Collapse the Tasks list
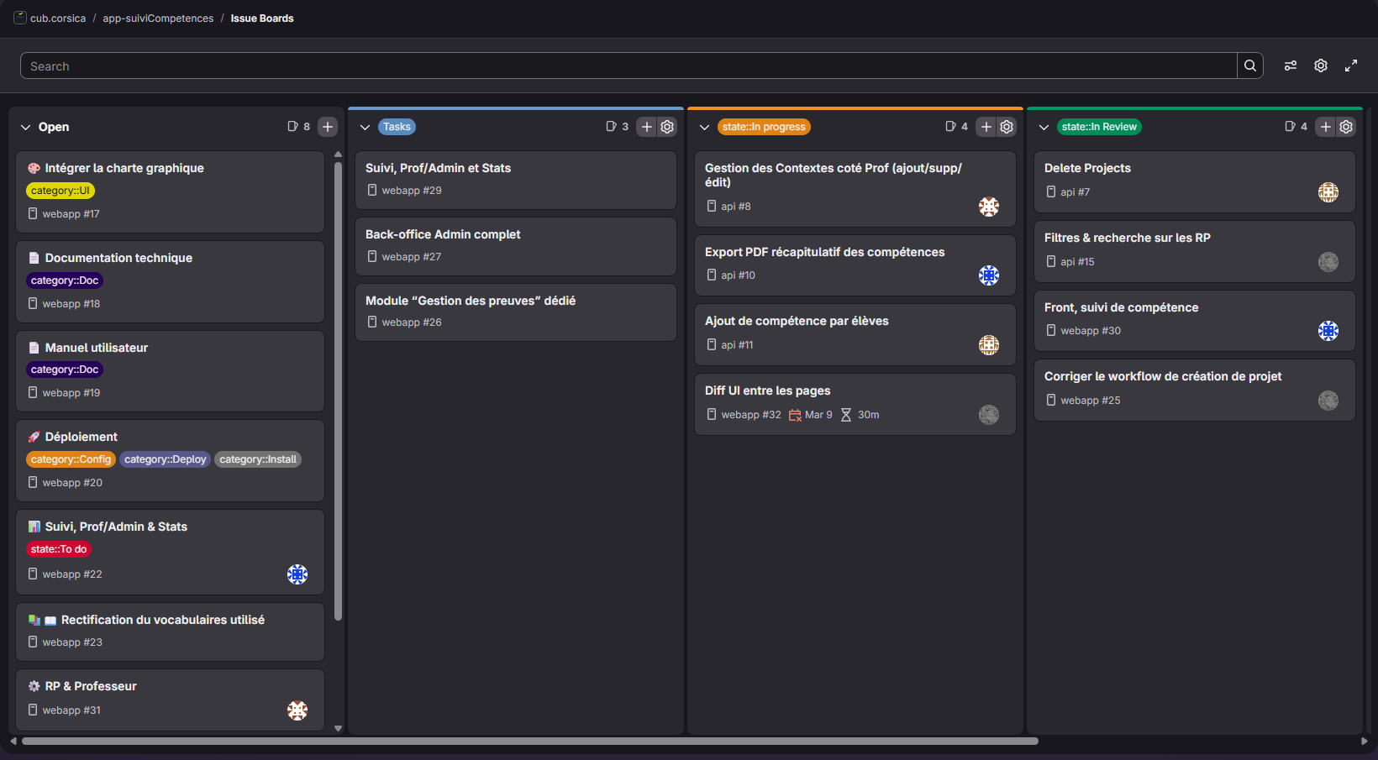The height and width of the screenshot is (760, 1378). pos(365,128)
